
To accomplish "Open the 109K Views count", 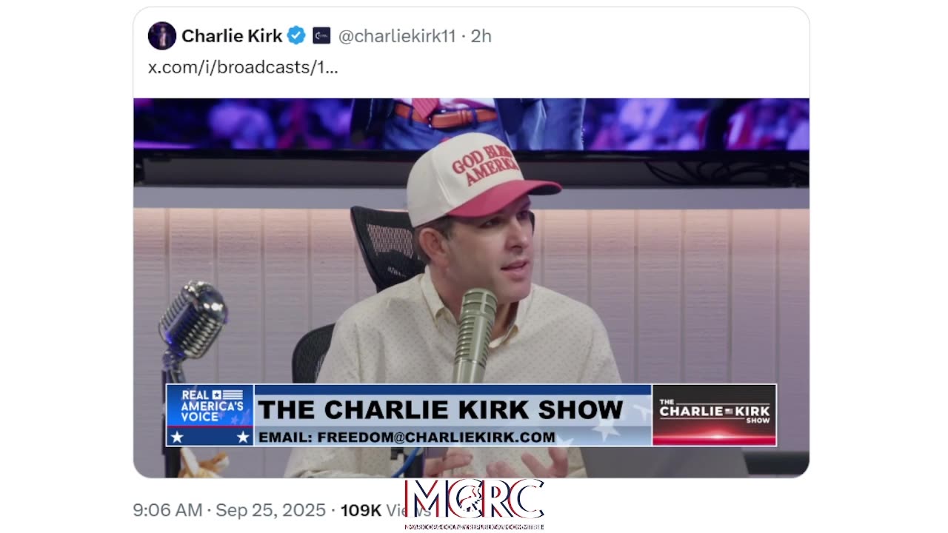I will point(381,510).
